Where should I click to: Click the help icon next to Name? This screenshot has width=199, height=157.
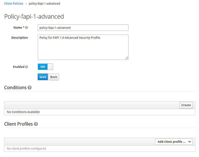pos(27,28)
